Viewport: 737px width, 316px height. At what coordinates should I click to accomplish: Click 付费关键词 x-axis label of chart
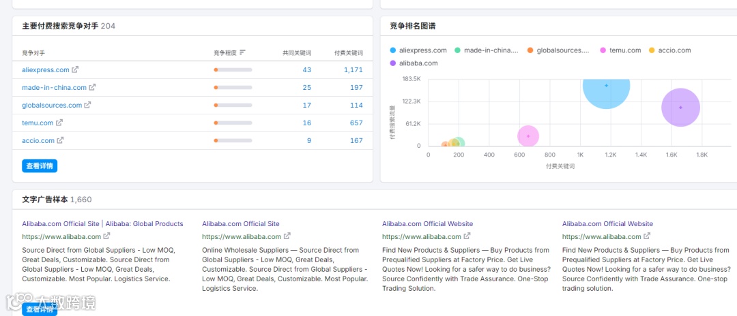[560, 166]
